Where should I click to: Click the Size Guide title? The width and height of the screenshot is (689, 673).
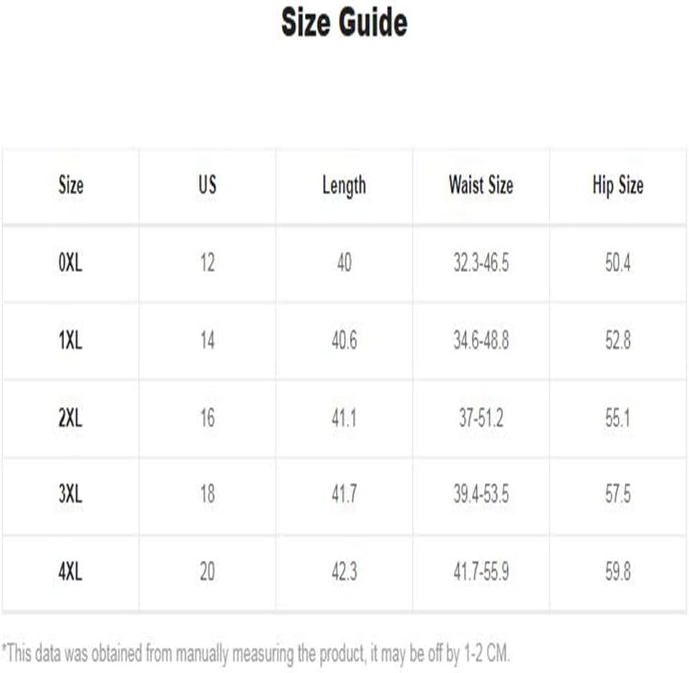click(344, 24)
